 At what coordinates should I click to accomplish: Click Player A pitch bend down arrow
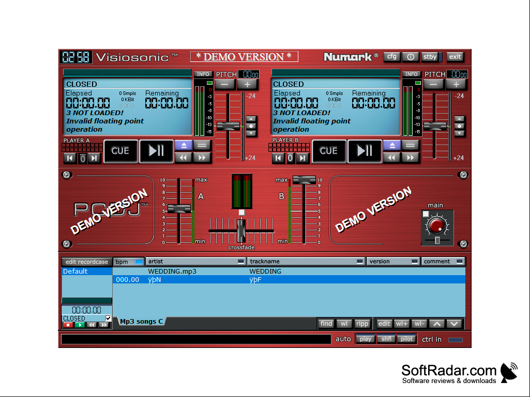click(251, 133)
